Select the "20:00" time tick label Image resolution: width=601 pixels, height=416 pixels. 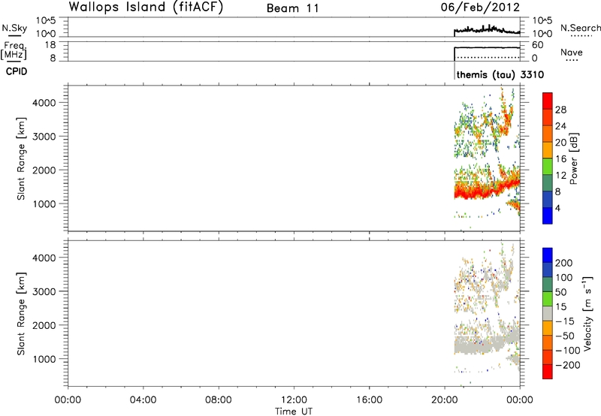(444, 400)
